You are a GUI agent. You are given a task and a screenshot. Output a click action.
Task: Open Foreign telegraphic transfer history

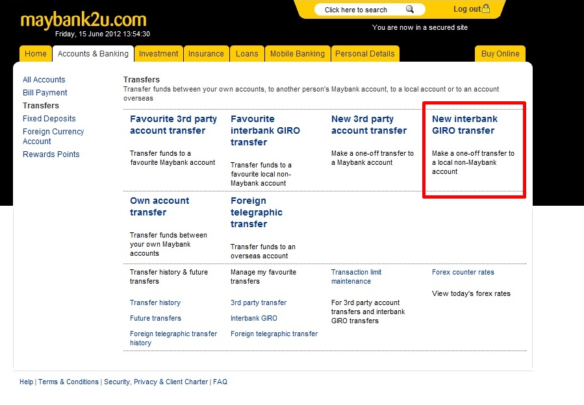(173, 338)
